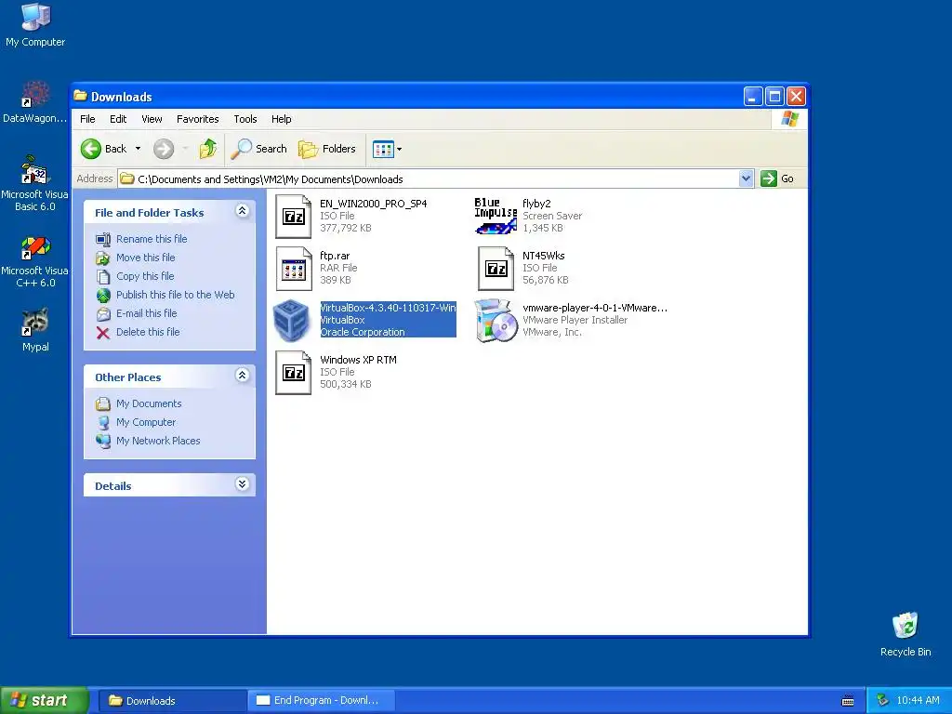Image resolution: width=952 pixels, height=714 pixels.
Task: Collapse the Other Places panel
Action: pyautogui.click(x=243, y=376)
